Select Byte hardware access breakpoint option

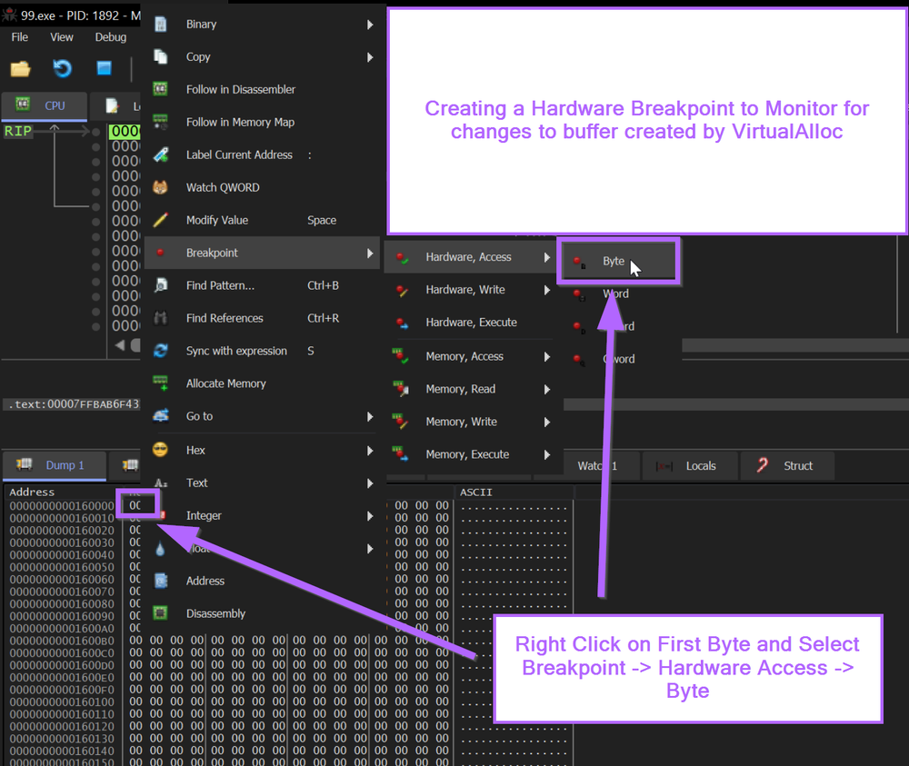[x=614, y=262]
